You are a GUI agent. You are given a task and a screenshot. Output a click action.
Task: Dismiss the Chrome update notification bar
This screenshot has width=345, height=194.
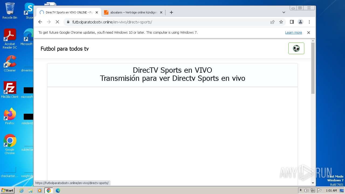[309, 33]
